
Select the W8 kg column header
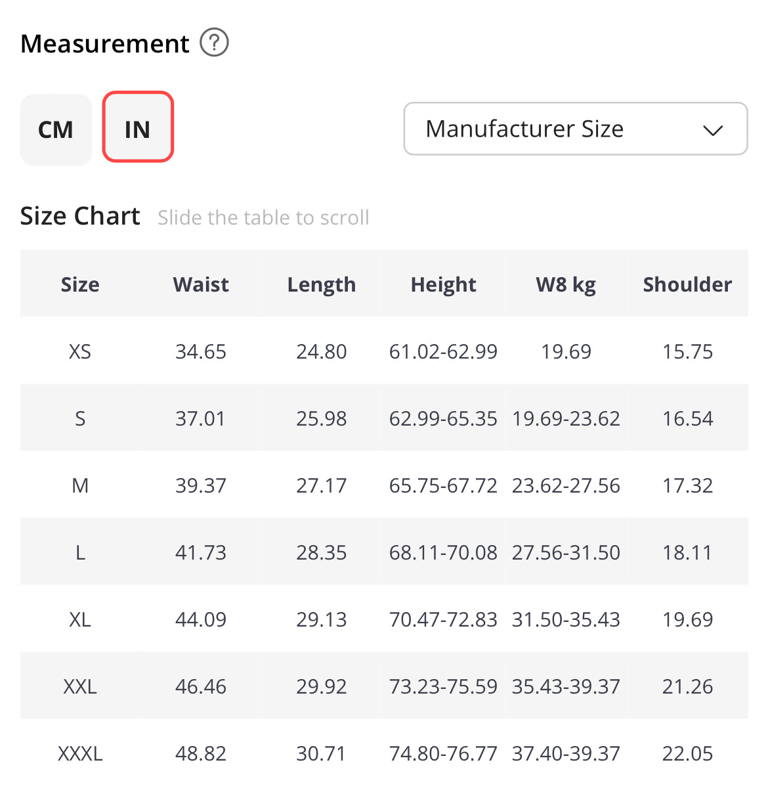pyautogui.click(x=566, y=284)
